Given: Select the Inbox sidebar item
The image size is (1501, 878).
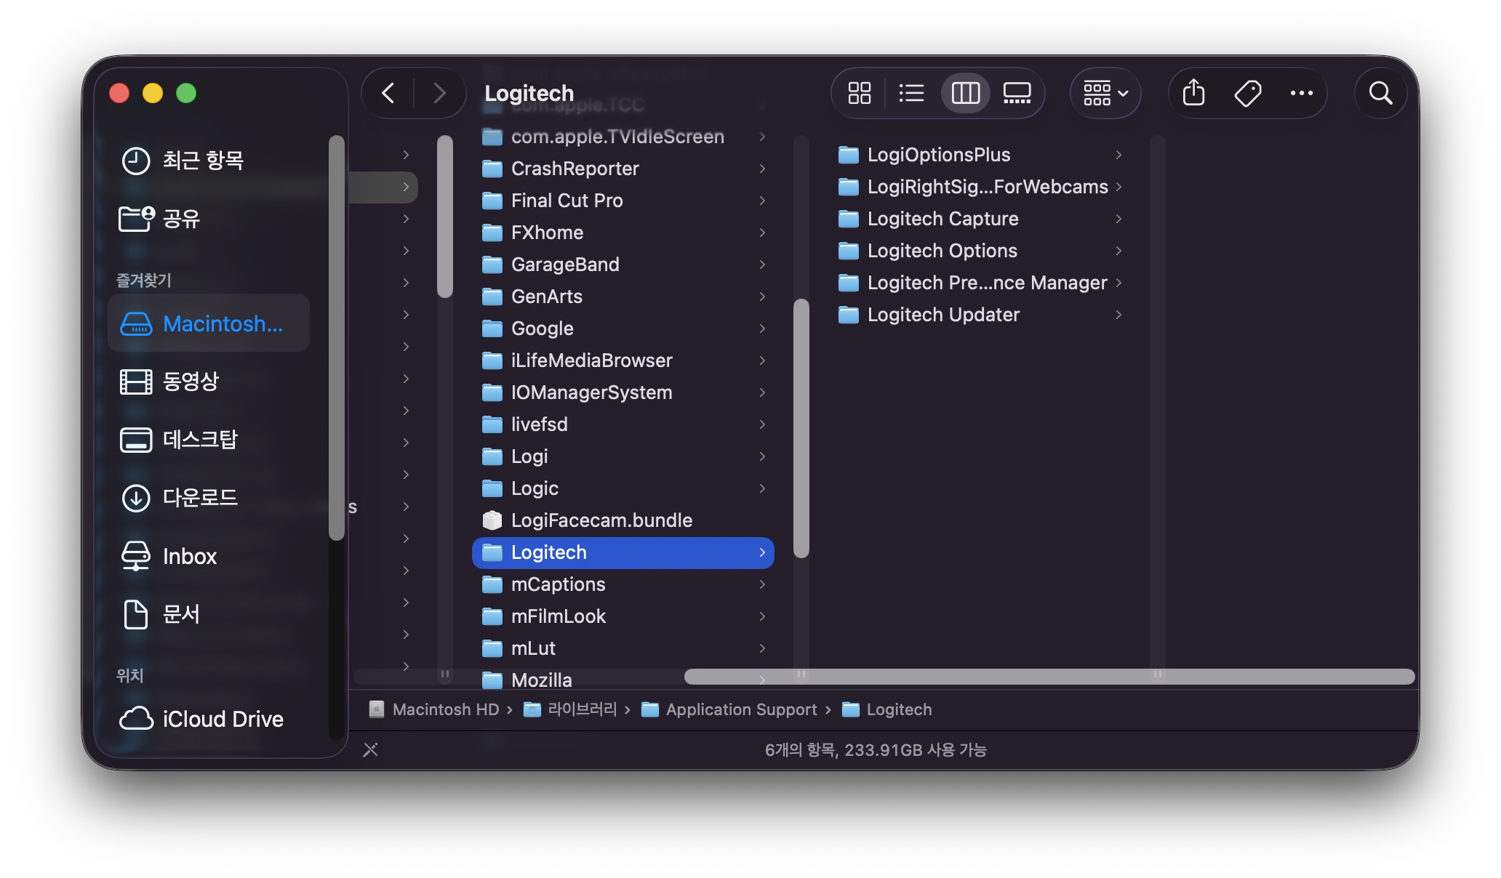Looking at the screenshot, I should click(189, 556).
